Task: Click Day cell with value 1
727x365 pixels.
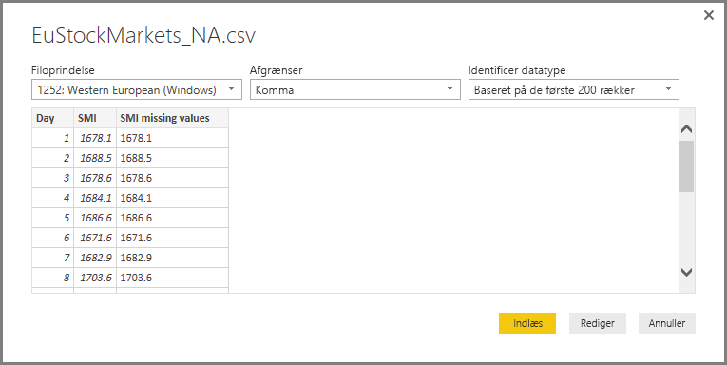Action: click(52, 138)
